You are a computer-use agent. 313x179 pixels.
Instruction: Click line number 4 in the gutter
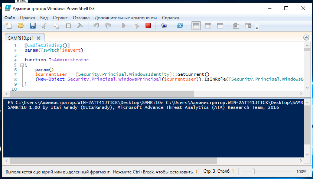(15, 60)
